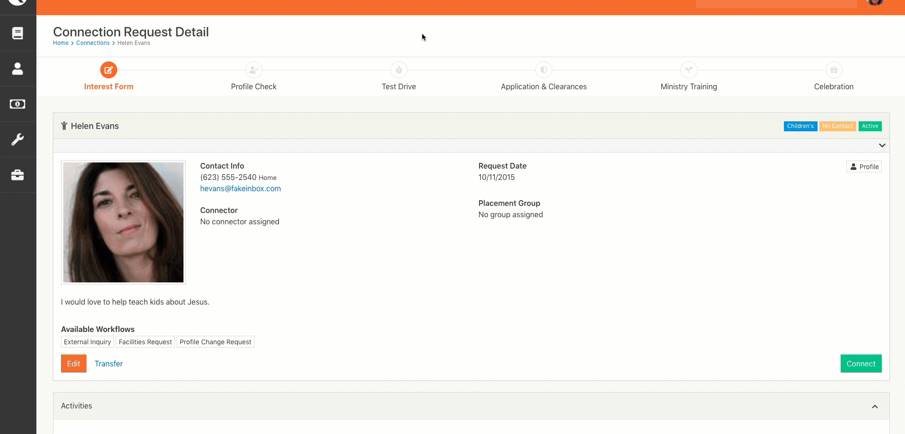
Task: Expand the chevron below the status badges
Action: pos(882,145)
